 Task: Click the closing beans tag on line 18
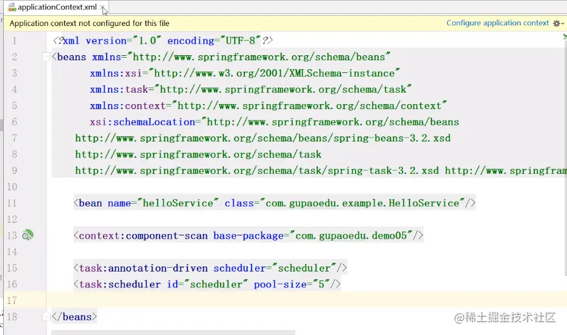coord(74,317)
